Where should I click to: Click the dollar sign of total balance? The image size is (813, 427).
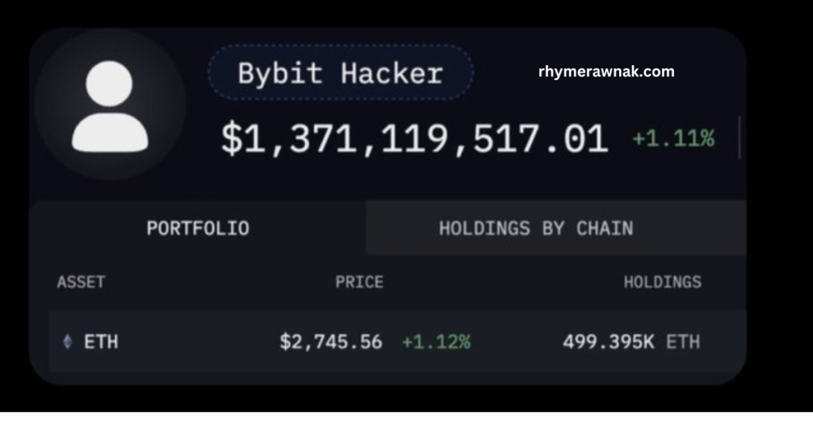[x=231, y=139]
